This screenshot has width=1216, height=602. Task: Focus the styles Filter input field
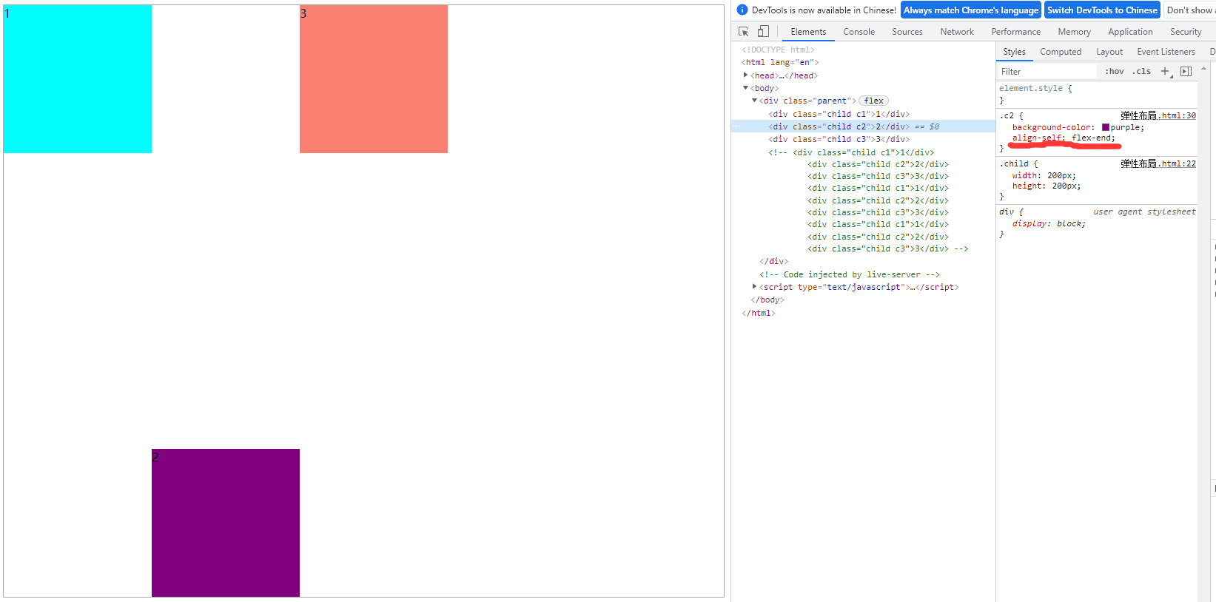click(x=1047, y=71)
